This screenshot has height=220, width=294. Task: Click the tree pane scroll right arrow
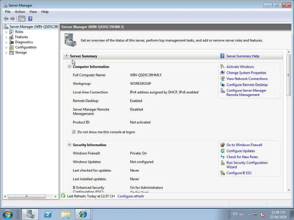55,197
